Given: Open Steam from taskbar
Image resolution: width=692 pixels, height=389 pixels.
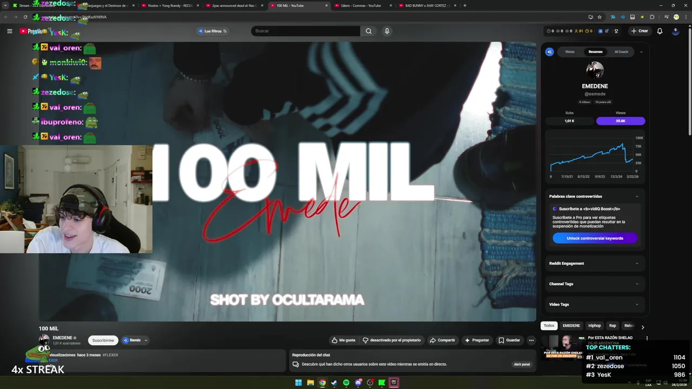Looking at the screenshot, I should point(334,383).
